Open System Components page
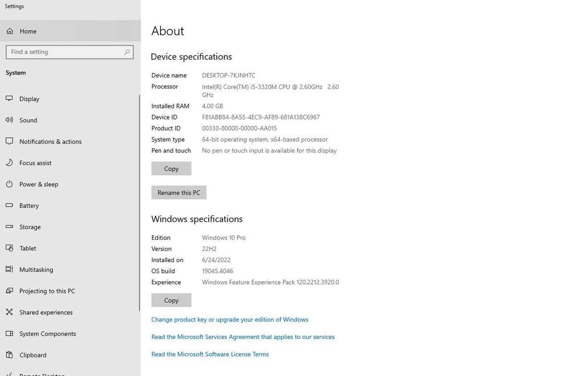This screenshot has width=577, height=376. tap(48, 334)
